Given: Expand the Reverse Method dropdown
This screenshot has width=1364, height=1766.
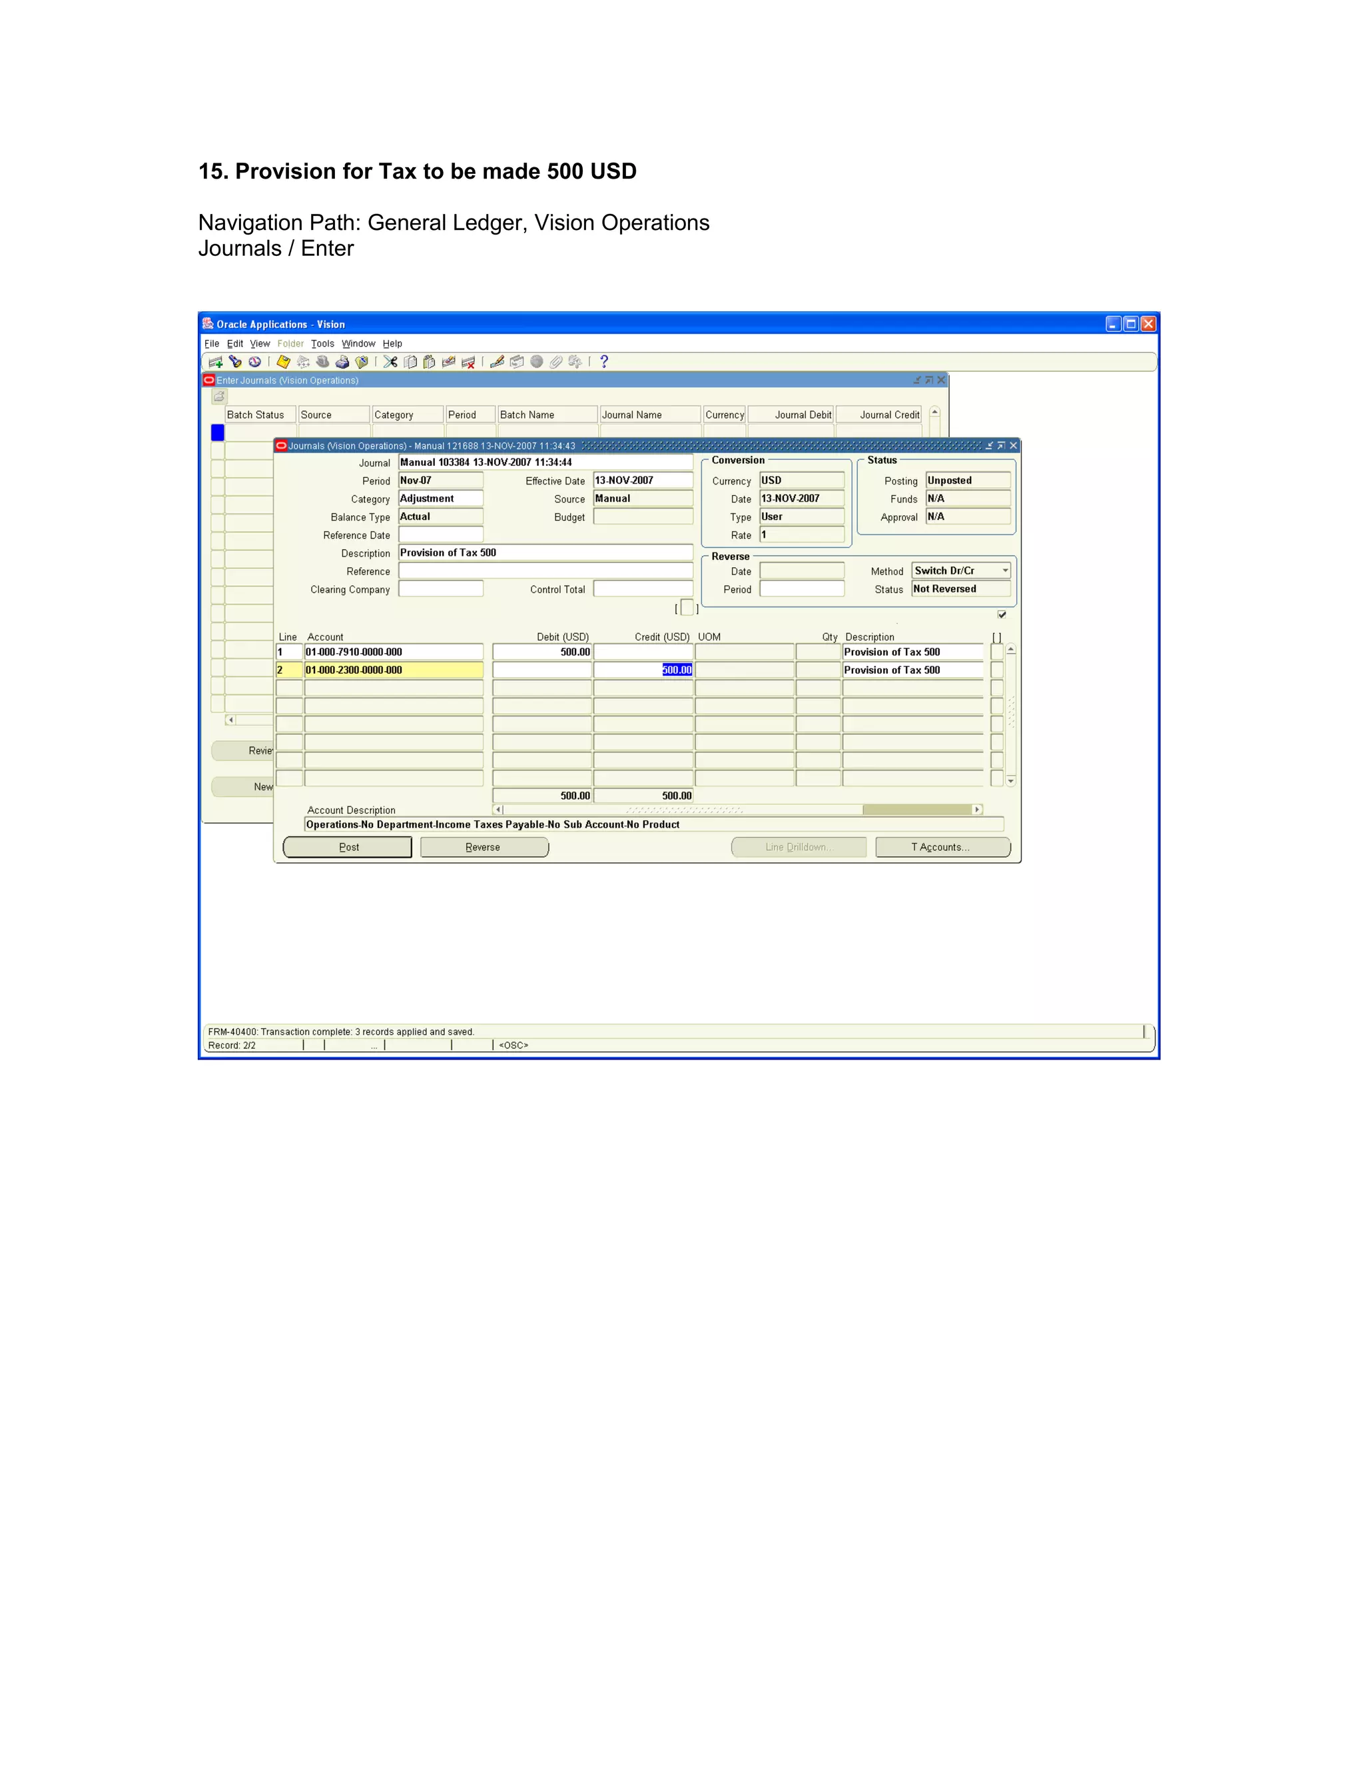Looking at the screenshot, I should [1005, 571].
